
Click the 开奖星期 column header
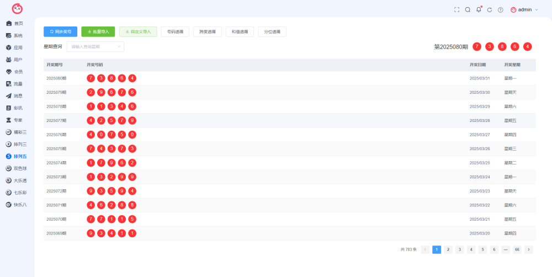tap(512, 65)
